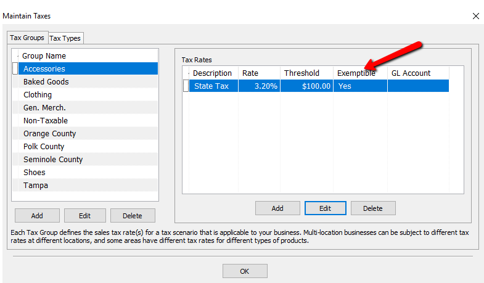Select the Seminole County tax group
Screen dimensions: 484x283
[x=88, y=159]
